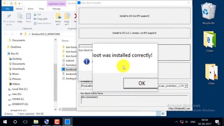Click Cut in the Clipboard group
The width and height of the screenshot is (224, 126).
37,14
